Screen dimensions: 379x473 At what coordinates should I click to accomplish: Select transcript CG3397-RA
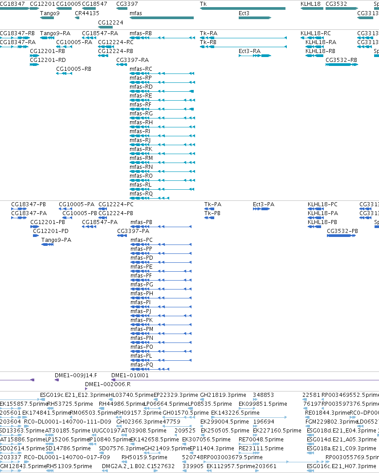132,60
